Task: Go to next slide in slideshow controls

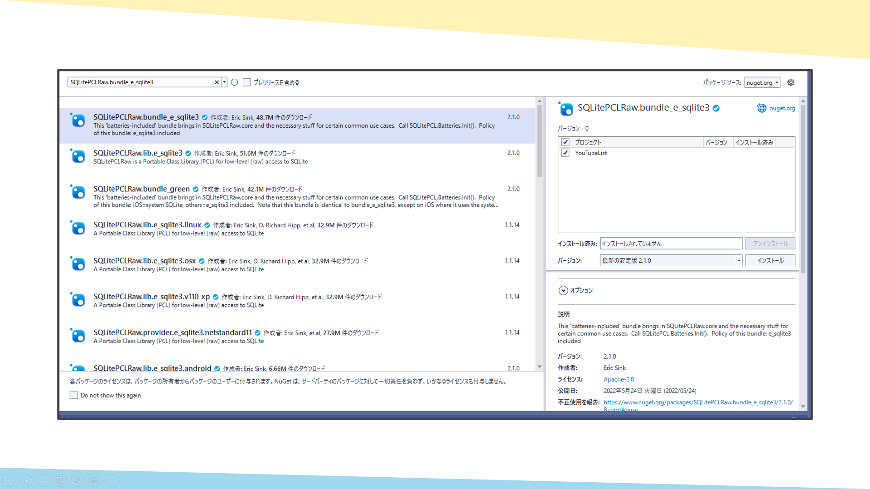Action: coord(26,480)
